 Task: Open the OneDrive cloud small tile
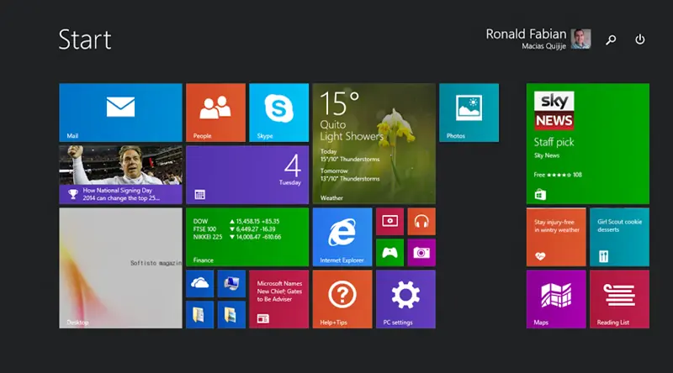[200, 284]
